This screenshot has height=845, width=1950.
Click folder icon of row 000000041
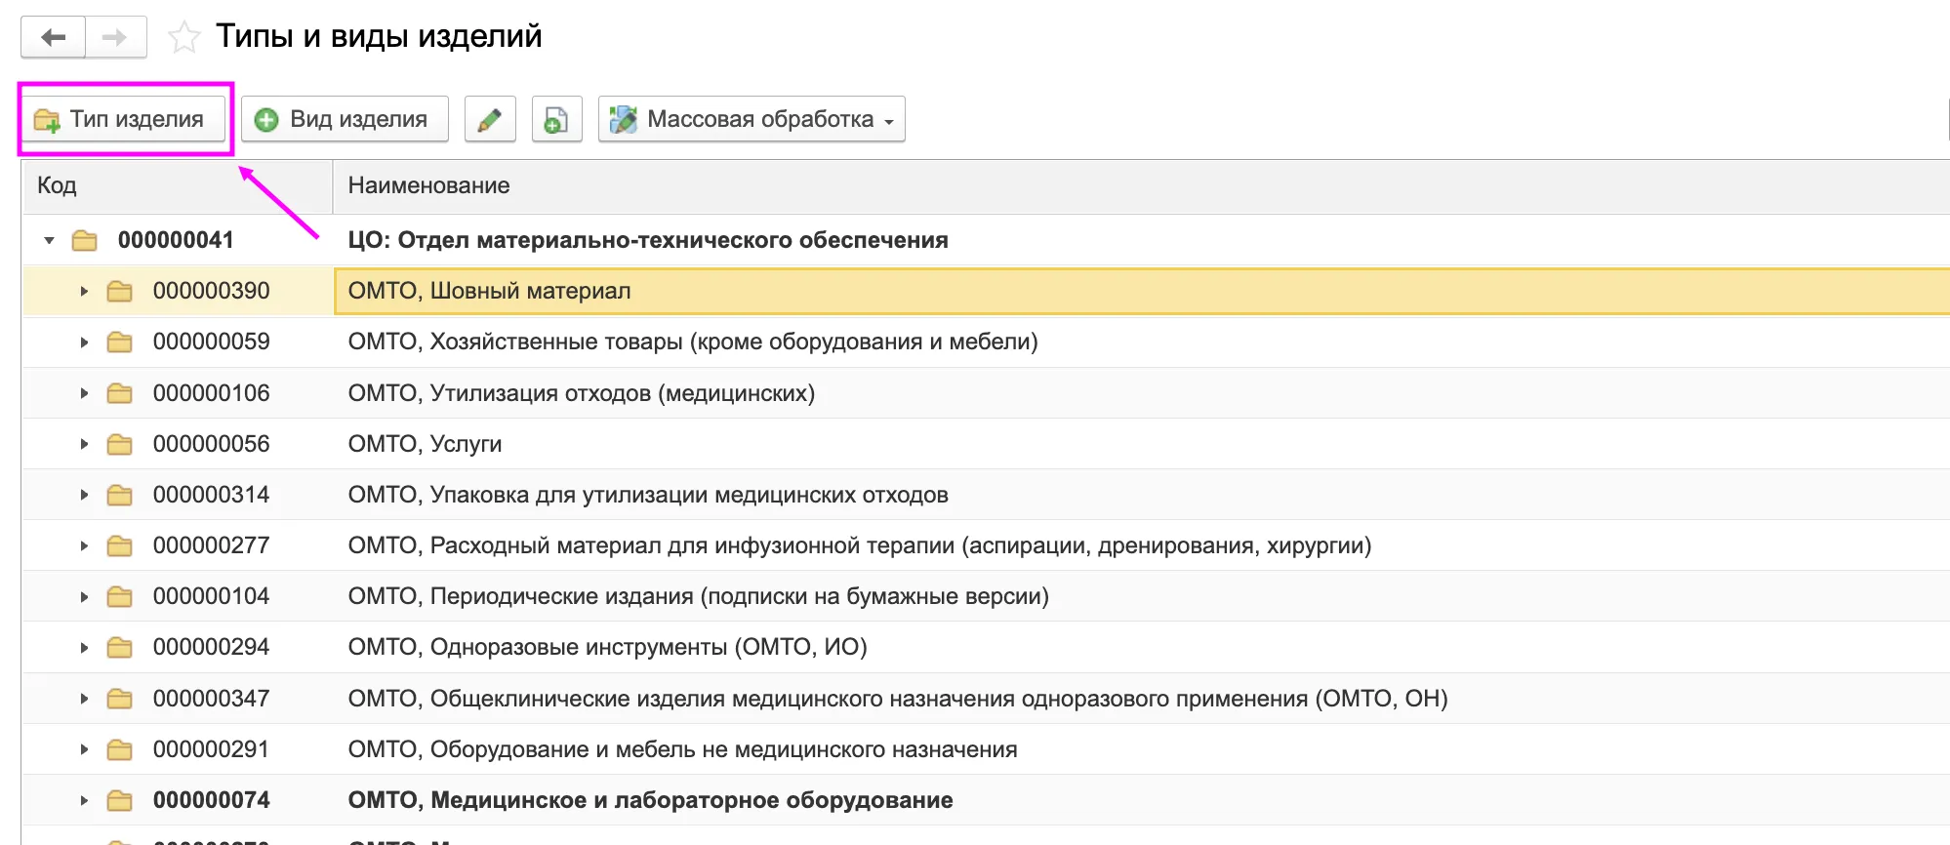(85, 240)
